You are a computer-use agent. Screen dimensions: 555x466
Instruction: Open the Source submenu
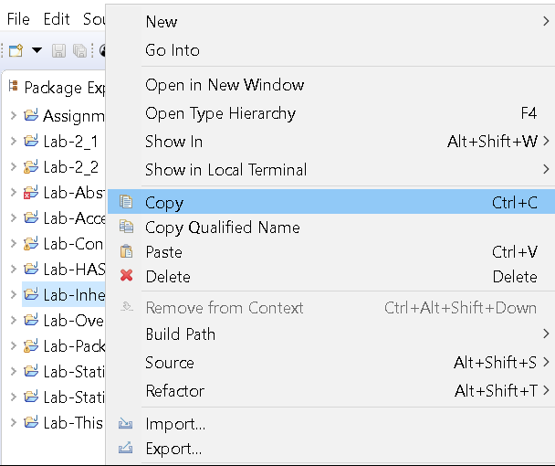click(331, 363)
